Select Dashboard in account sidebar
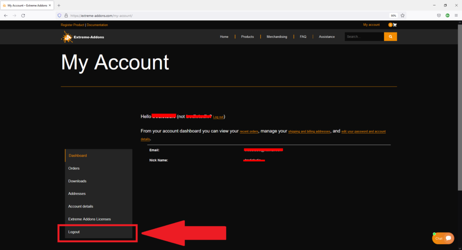Viewport: 462px width, 250px height. (x=98, y=155)
